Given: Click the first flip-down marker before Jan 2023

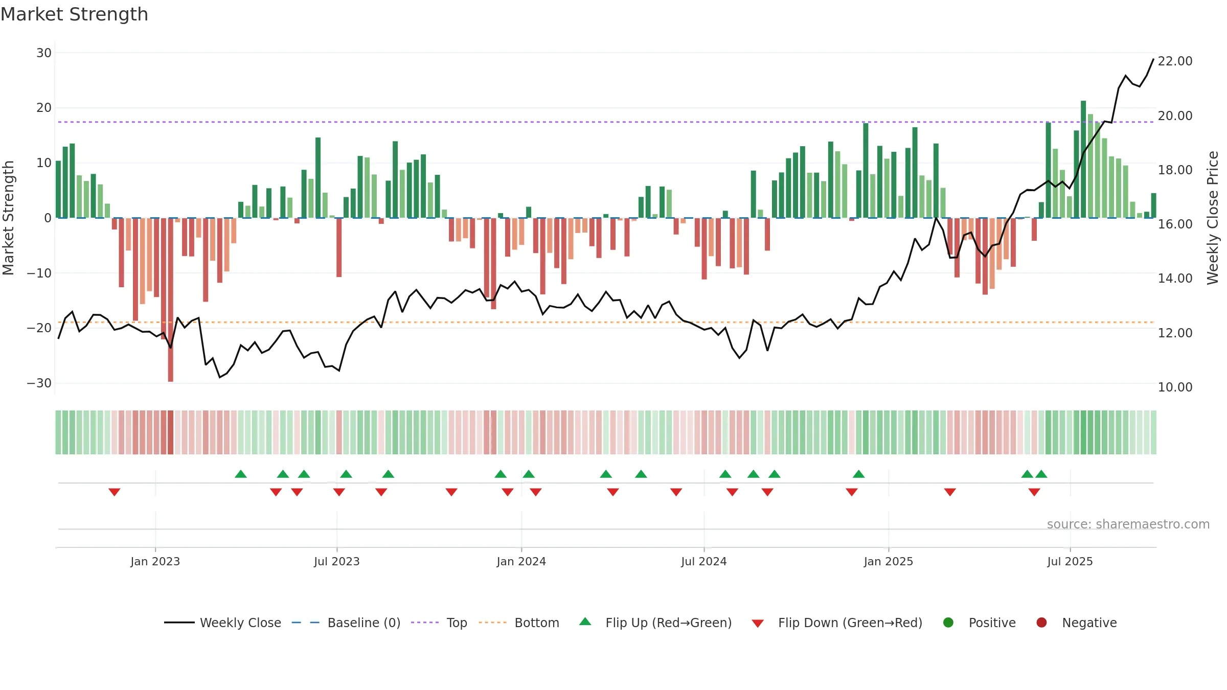Looking at the screenshot, I should pos(115,492).
